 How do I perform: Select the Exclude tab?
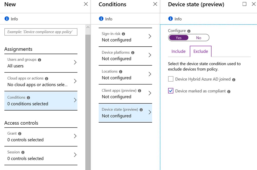pyautogui.click(x=201, y=51)
